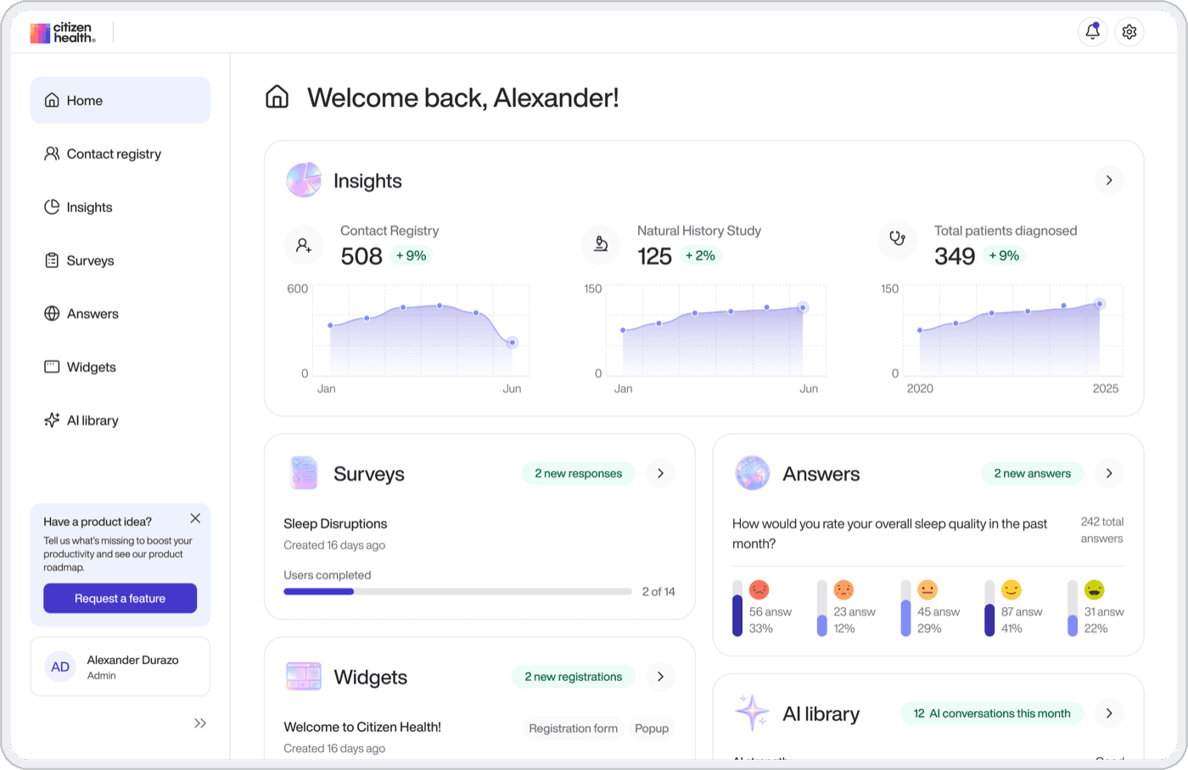This screenshot has width=1188, height=770.
Task: Click the 2 new responses badge
Action: point(578,473)
